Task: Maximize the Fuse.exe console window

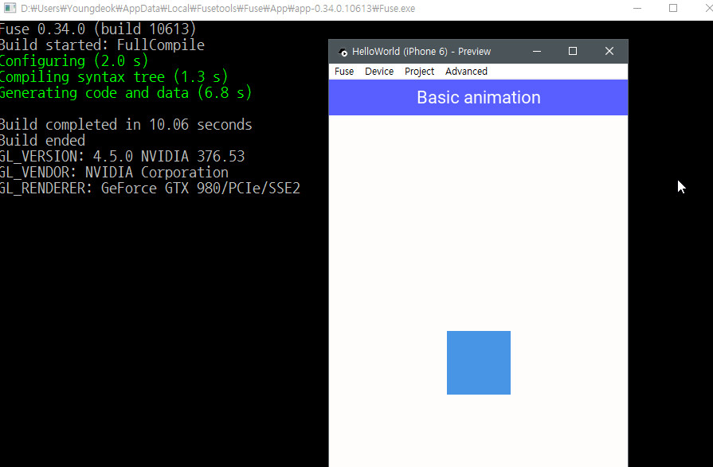Action: pos(673,8)
